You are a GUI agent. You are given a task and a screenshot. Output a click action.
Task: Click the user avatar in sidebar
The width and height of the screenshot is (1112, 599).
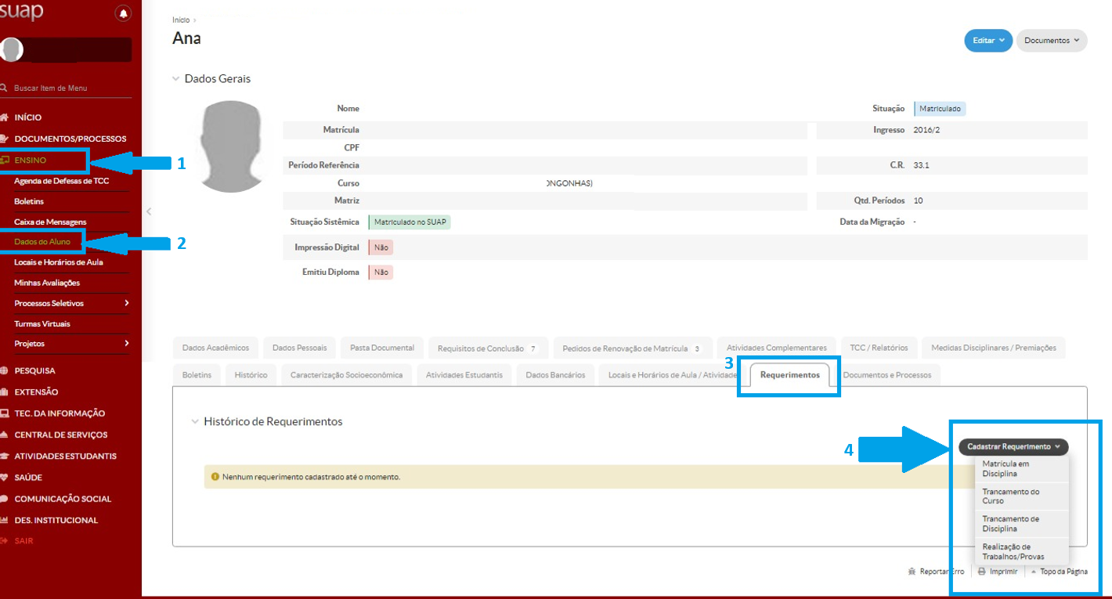12,49
